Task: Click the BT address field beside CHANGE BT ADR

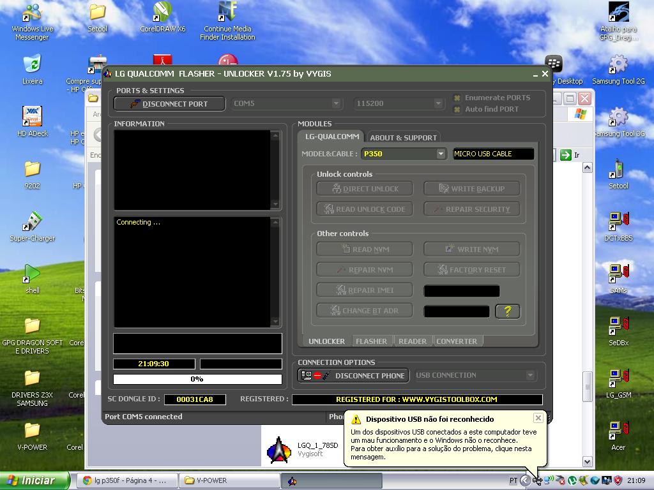Action: pyautogui.click(x=457, y=311)
